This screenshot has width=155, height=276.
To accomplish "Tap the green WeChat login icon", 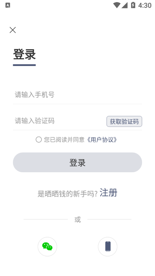I will coord(47,246).
